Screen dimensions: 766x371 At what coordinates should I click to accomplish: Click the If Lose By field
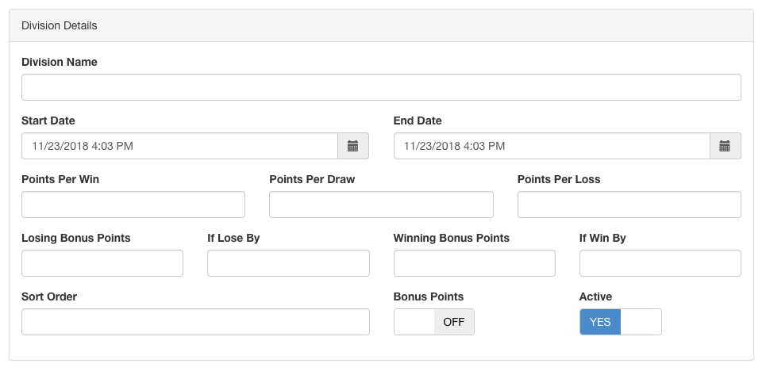coord(288,263)
